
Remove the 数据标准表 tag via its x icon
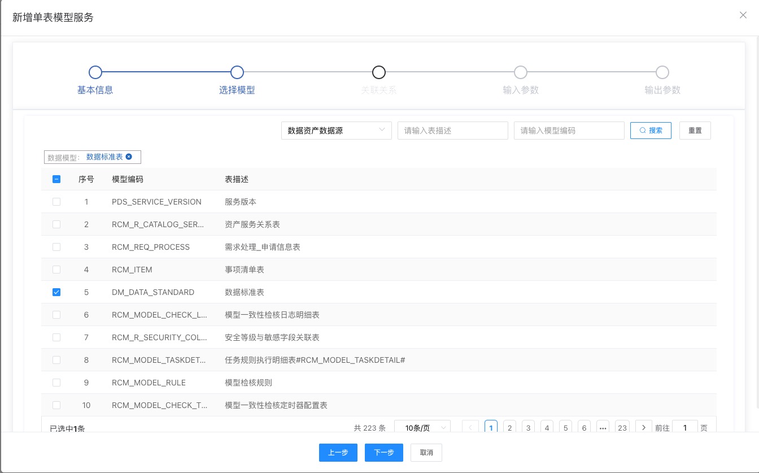pos(129,157)
